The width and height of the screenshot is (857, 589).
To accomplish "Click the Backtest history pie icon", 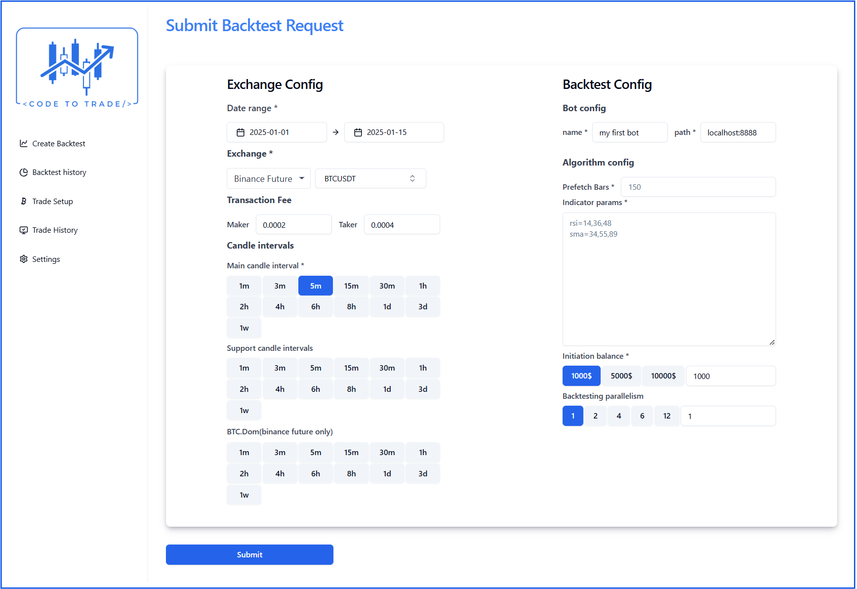I will pos(23,172).
